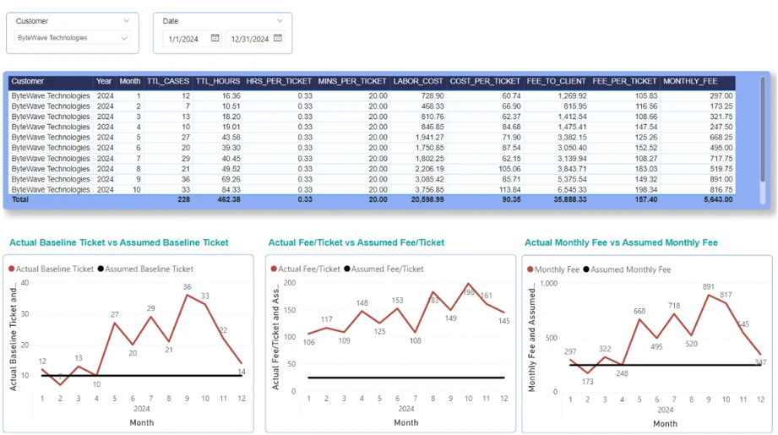This screenshot has height=435, width=778.
Task: Sort by the COST_PER_TICKET column header
Action: (485, 81)
